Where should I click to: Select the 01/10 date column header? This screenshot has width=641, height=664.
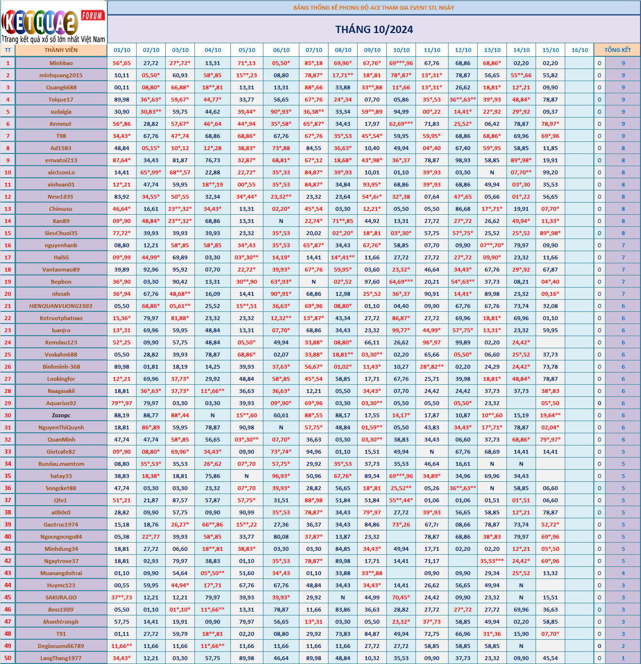(x=122, y=50)
